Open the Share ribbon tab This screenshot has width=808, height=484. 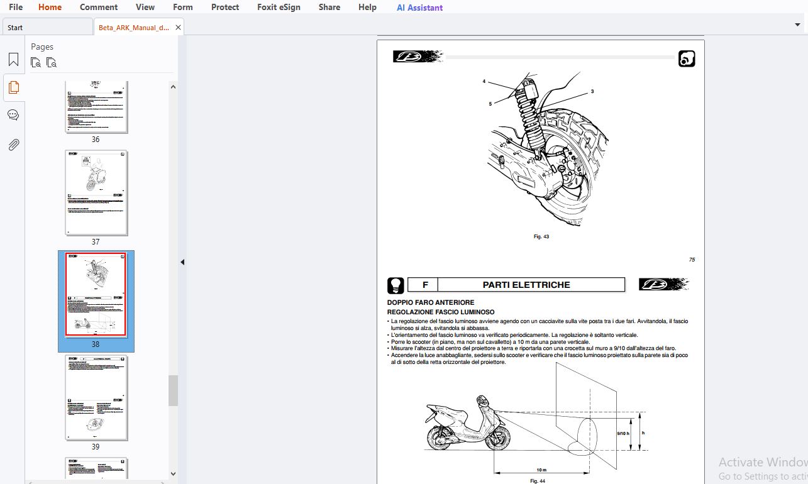pos(329,7)
